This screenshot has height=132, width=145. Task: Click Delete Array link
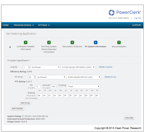pos(110,77)
